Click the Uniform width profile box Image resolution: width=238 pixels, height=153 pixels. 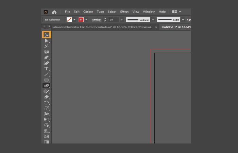[x=138, y=20]
